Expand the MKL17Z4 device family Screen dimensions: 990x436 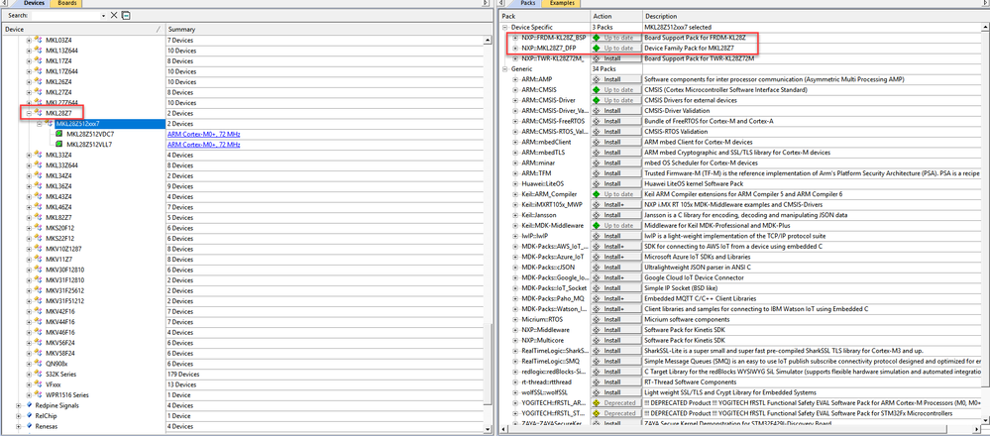tap(29, 61)
